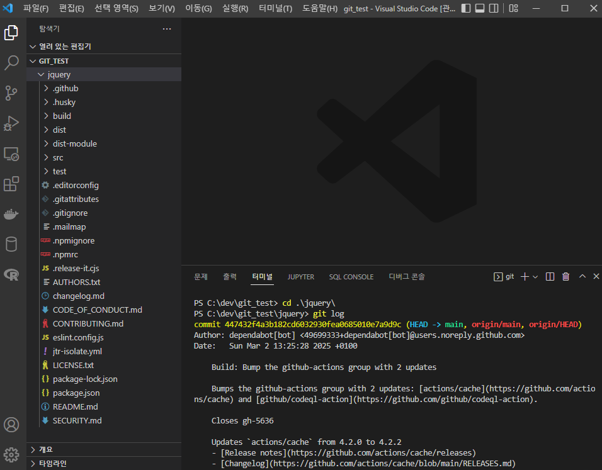Expand the test folder
This screenshot has width=602, height=470.
(x=104, y=171)
